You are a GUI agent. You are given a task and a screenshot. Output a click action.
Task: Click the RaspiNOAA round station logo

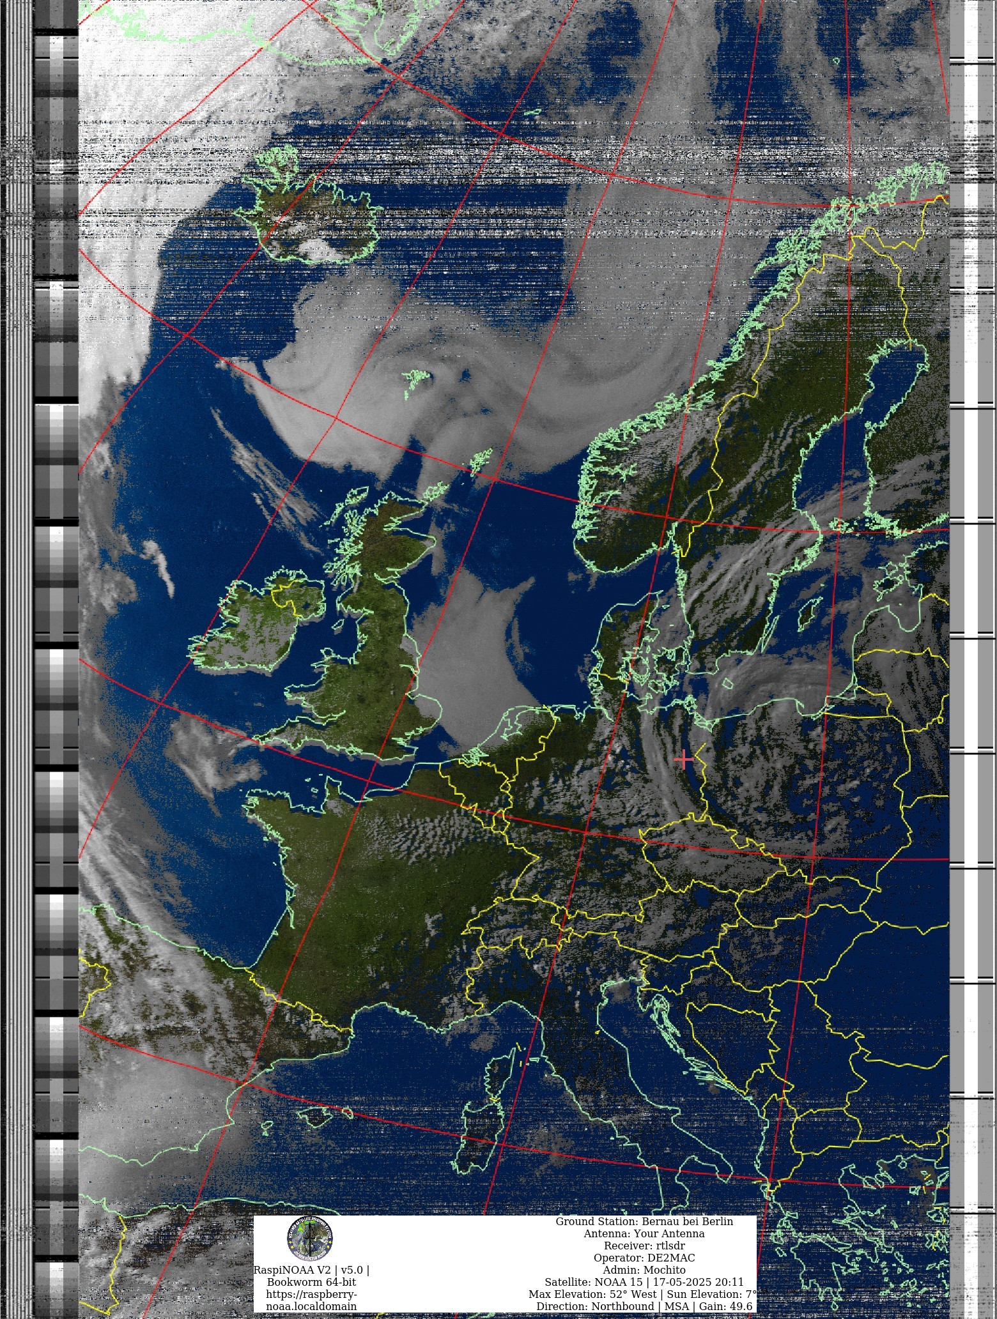click(310, 1239)
